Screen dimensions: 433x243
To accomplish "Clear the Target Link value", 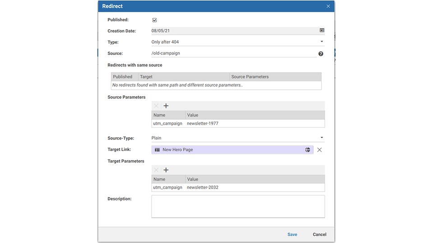I will [x=319, y=149].
